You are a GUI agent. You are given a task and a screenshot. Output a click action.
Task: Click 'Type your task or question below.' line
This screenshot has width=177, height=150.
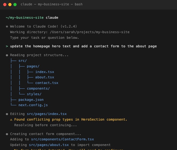coord(44,38)
